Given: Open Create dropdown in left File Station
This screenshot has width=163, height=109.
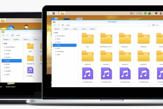Looking at the screenshot, I should coord(16,39).
